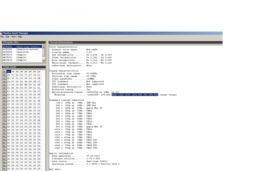Select the Real-time 0x0011 display ID entry
273x171 pixels.
coord(22,47)
